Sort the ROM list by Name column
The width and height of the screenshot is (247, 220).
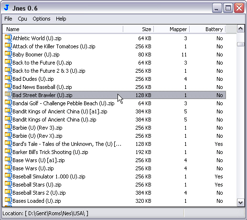[63, 29]
